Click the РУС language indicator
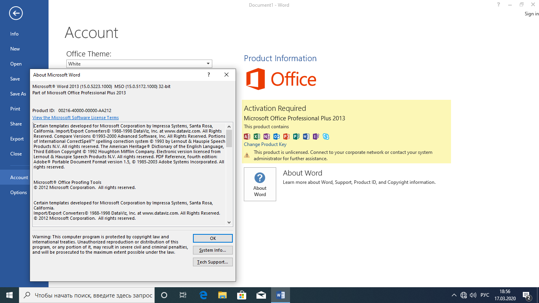 point(485,295)
